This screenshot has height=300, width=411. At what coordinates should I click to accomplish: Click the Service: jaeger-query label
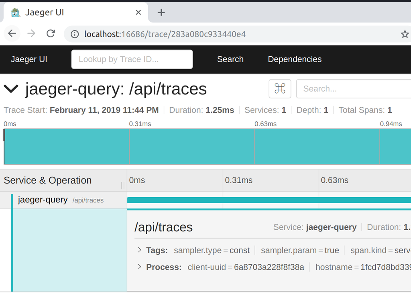[x=315, y=227]
